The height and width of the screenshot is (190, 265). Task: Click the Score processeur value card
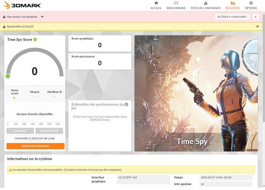(x=100, y=61)
